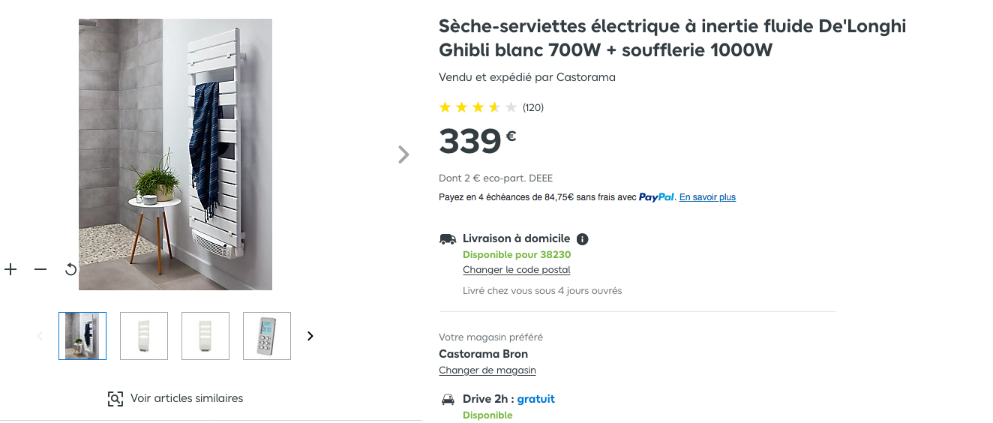Click the star rating icons
The height and width of the screenshot is (423, 993).
[x=478, y=107]
